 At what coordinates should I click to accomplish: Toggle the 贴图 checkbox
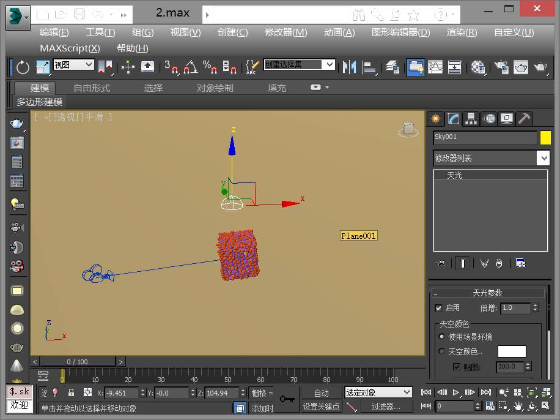point(457,367)
